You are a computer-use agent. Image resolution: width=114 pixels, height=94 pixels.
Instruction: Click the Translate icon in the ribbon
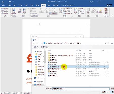(x=20, y=10)
